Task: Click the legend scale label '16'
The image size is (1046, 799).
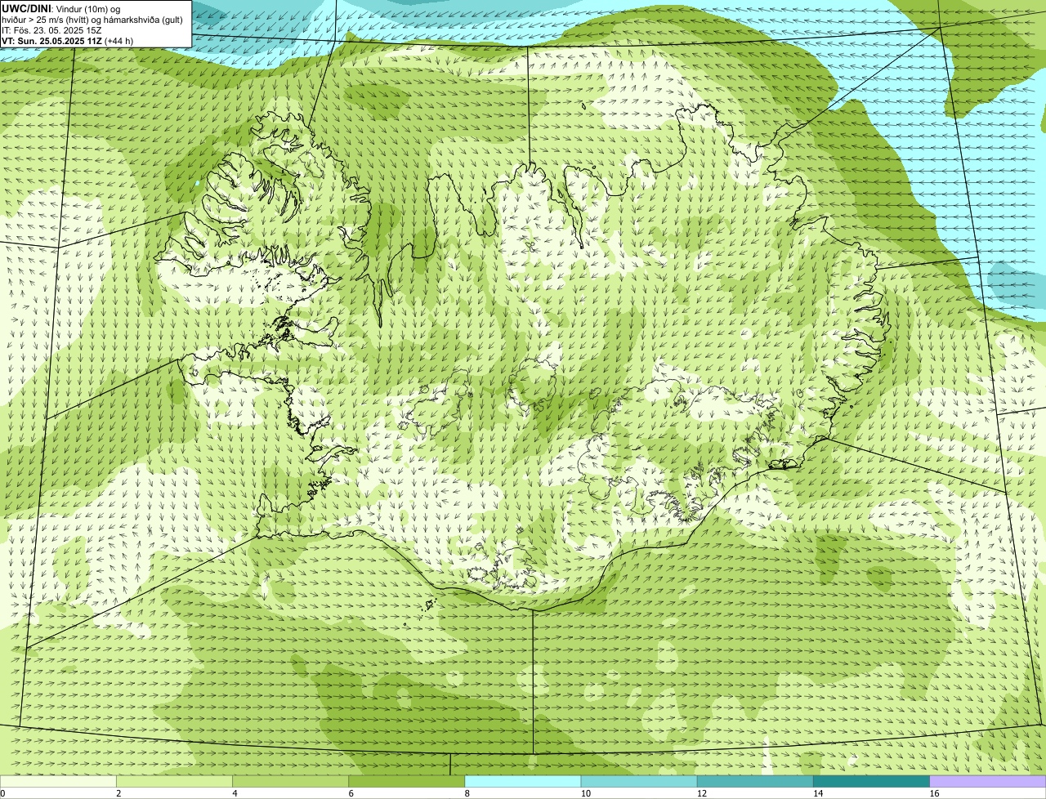Action: 934,793
